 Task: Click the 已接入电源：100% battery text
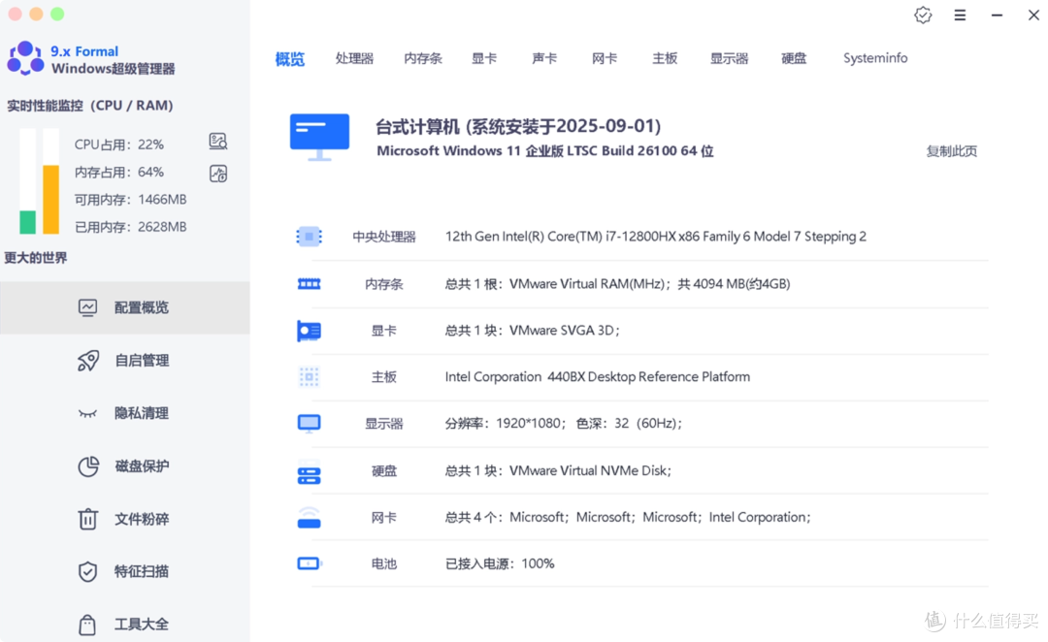pyautogui.click(x=500, y=563)
